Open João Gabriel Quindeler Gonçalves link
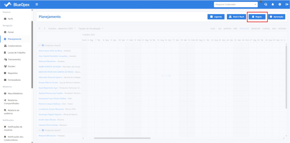Screen dimensions: 290x143 click(53, 56)
